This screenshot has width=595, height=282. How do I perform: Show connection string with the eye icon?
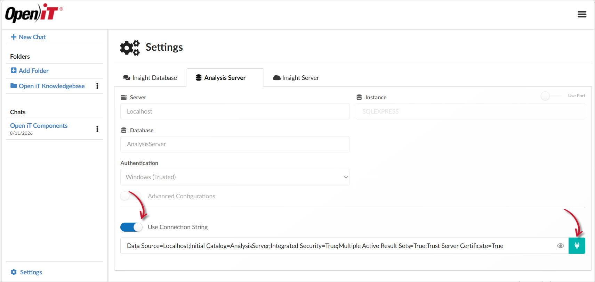[x=560, y=246]
